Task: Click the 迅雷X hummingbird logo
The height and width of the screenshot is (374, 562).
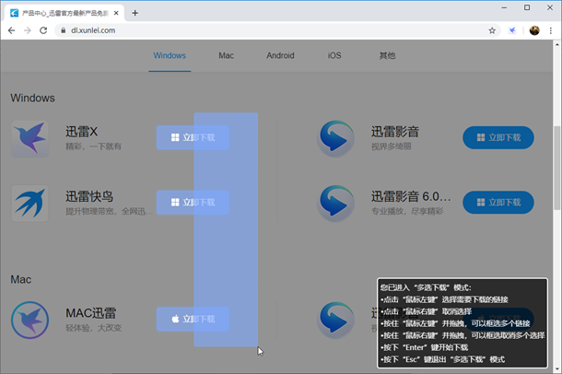Action: (30, 138)
